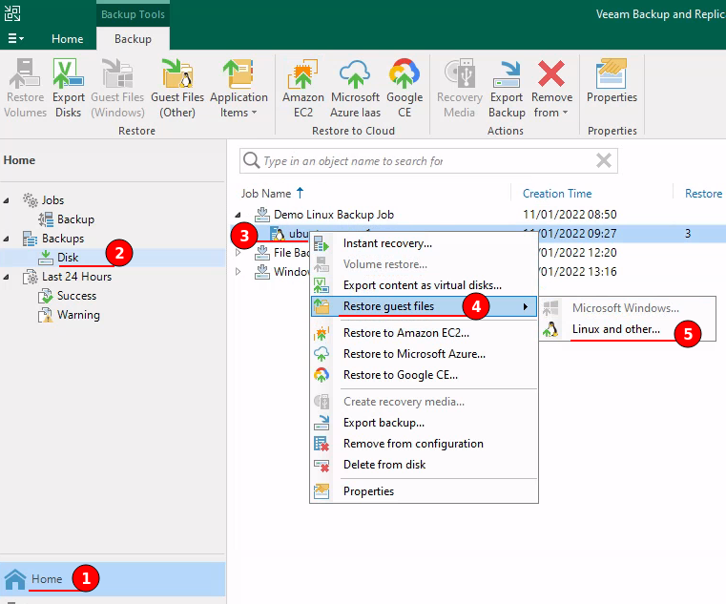Switch to the Home ribbon tab
726x604 pixels.
[x=67, y=39]
